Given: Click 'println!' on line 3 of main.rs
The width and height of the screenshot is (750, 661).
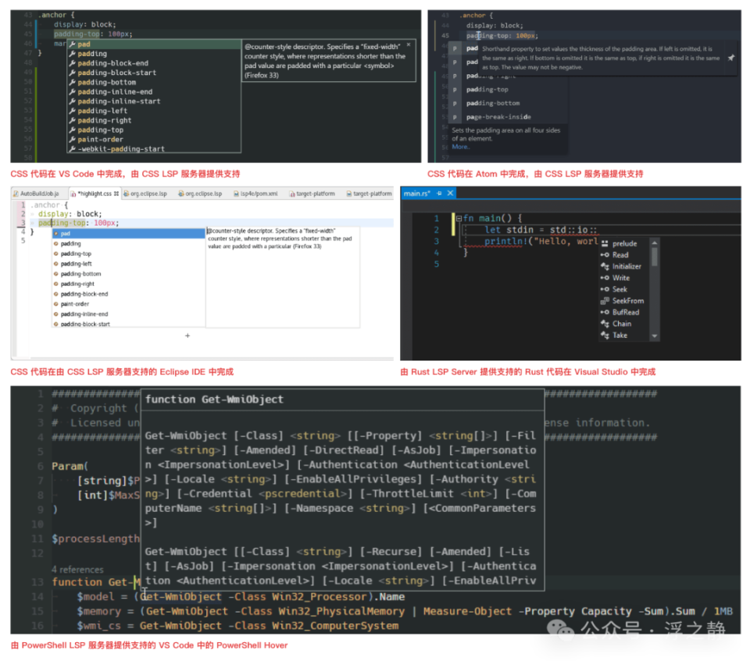Looking at the screenshot, I should coord(505,241).
